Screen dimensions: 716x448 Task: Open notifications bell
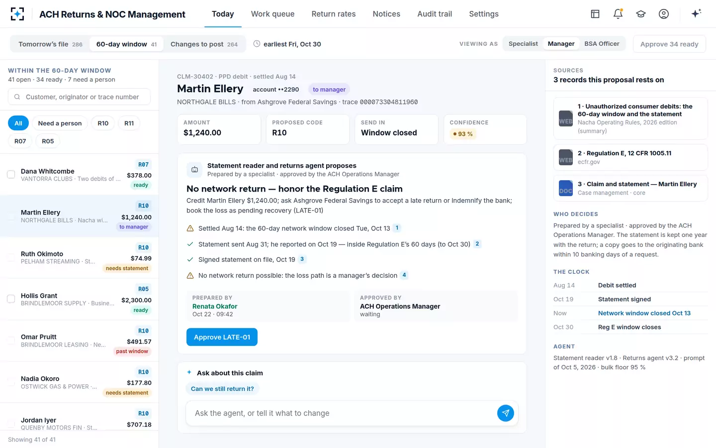pyautogui.click(x=618, y=14)
